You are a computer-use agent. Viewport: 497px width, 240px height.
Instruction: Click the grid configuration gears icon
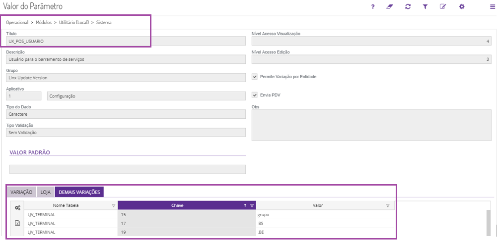coord(17,208)
